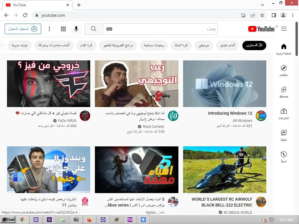The height and width of the screenshot is (224, 299).
Task: Click the 6:07 AM taskbar clock
Action: 286,220
